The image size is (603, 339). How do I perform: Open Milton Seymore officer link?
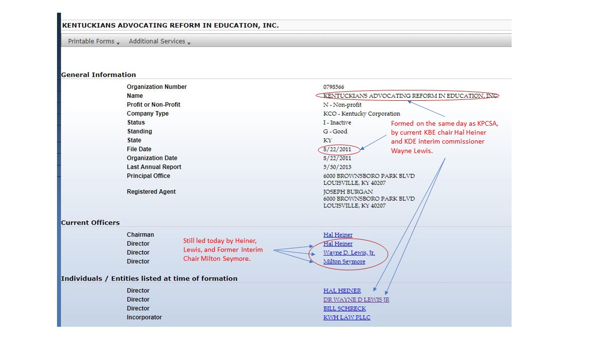pos(344,262)
